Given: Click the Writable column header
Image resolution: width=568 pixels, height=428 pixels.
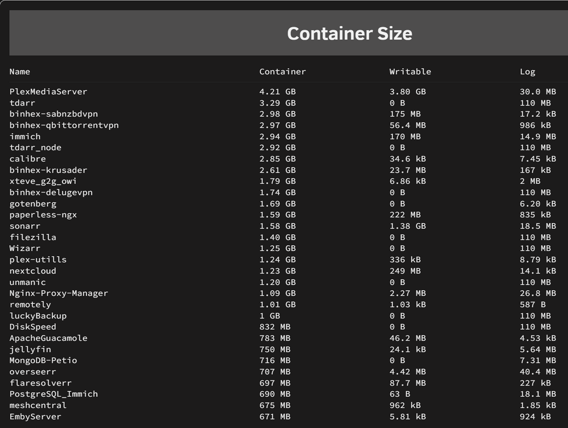Looking at the screenshot, I should (x=410, y=72).
